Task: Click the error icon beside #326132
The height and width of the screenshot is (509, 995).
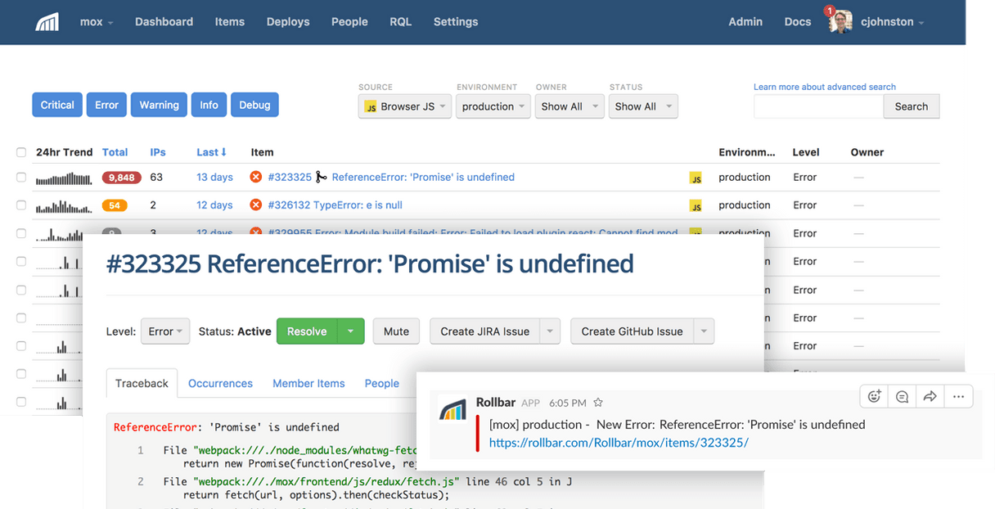Action: (x=255, y=205)
